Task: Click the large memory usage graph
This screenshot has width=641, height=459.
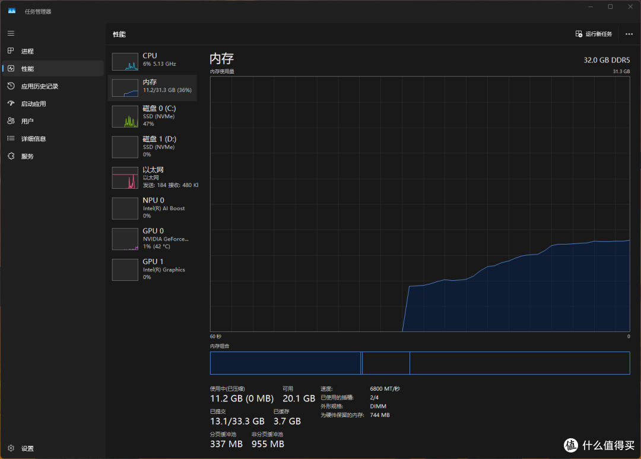Action: [420, 204]
